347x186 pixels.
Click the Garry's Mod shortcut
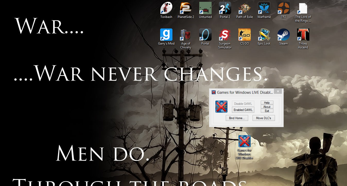[x=166, y=37]
